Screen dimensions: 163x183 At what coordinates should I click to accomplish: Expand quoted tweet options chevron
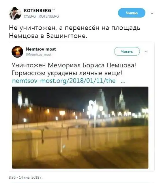pos(146,52)
